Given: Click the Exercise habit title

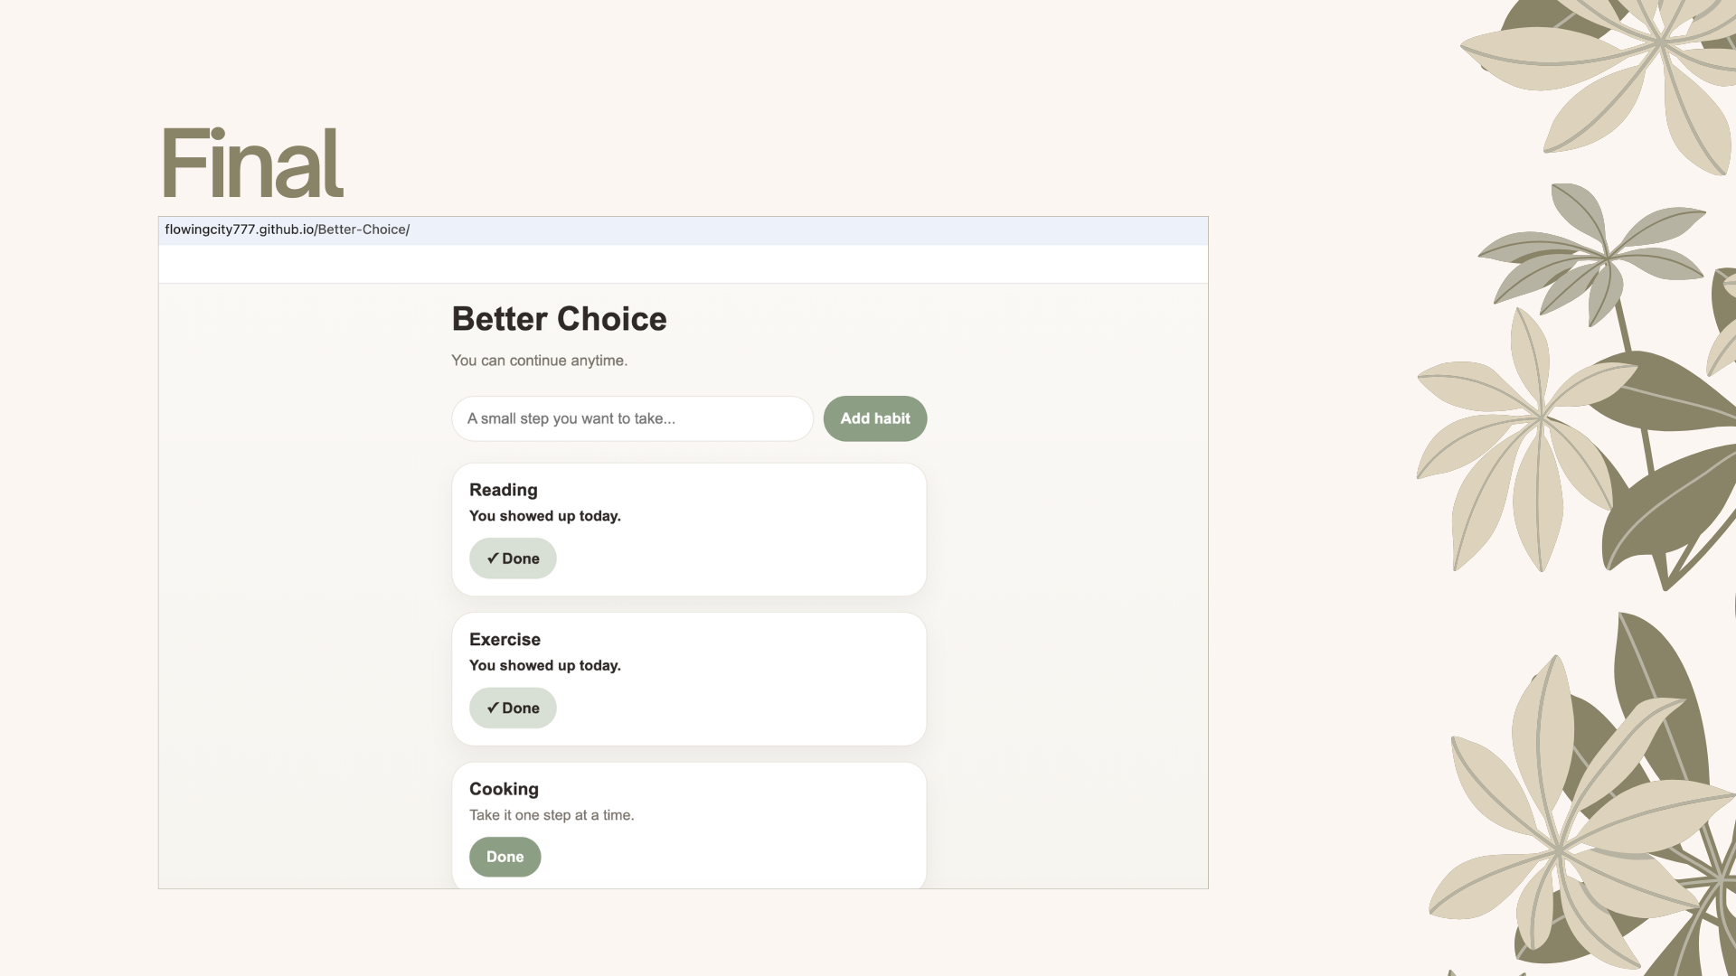Looking at the screenshot, I should 504,640.
